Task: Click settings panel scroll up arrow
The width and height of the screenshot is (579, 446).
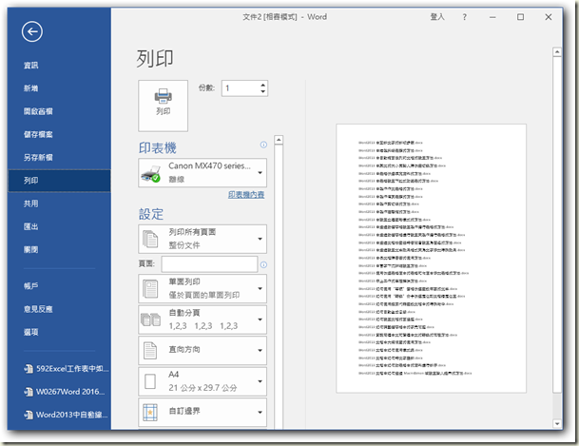Action: (x=279, y=140)
